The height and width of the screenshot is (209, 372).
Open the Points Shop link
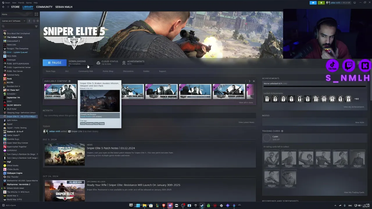[108, 71]
